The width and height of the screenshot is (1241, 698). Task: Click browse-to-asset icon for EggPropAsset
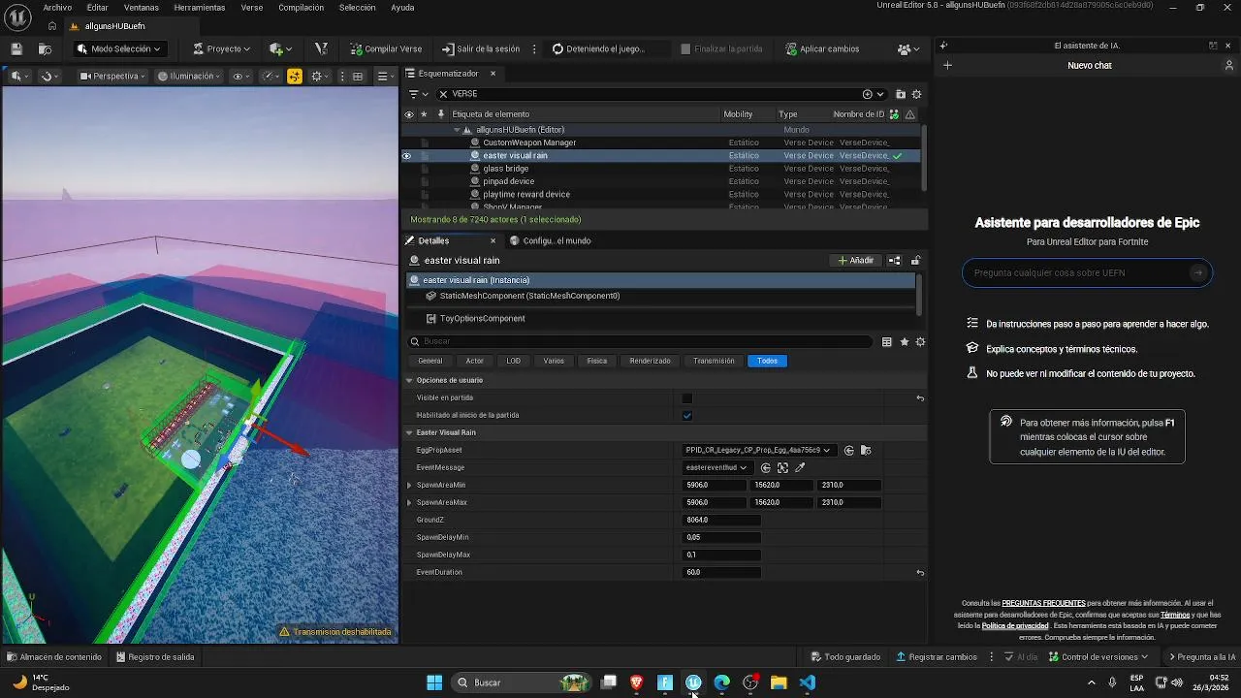coord(866,450)
